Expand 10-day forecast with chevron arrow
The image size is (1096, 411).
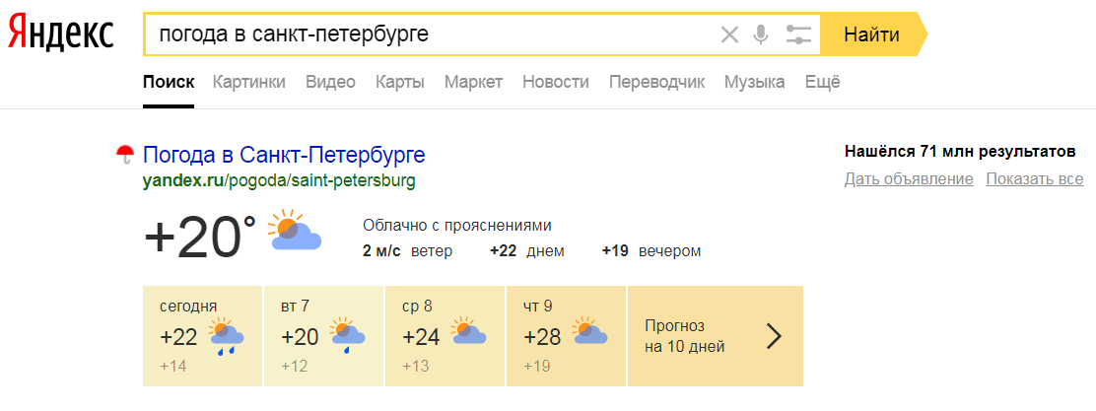click(774, 336)
